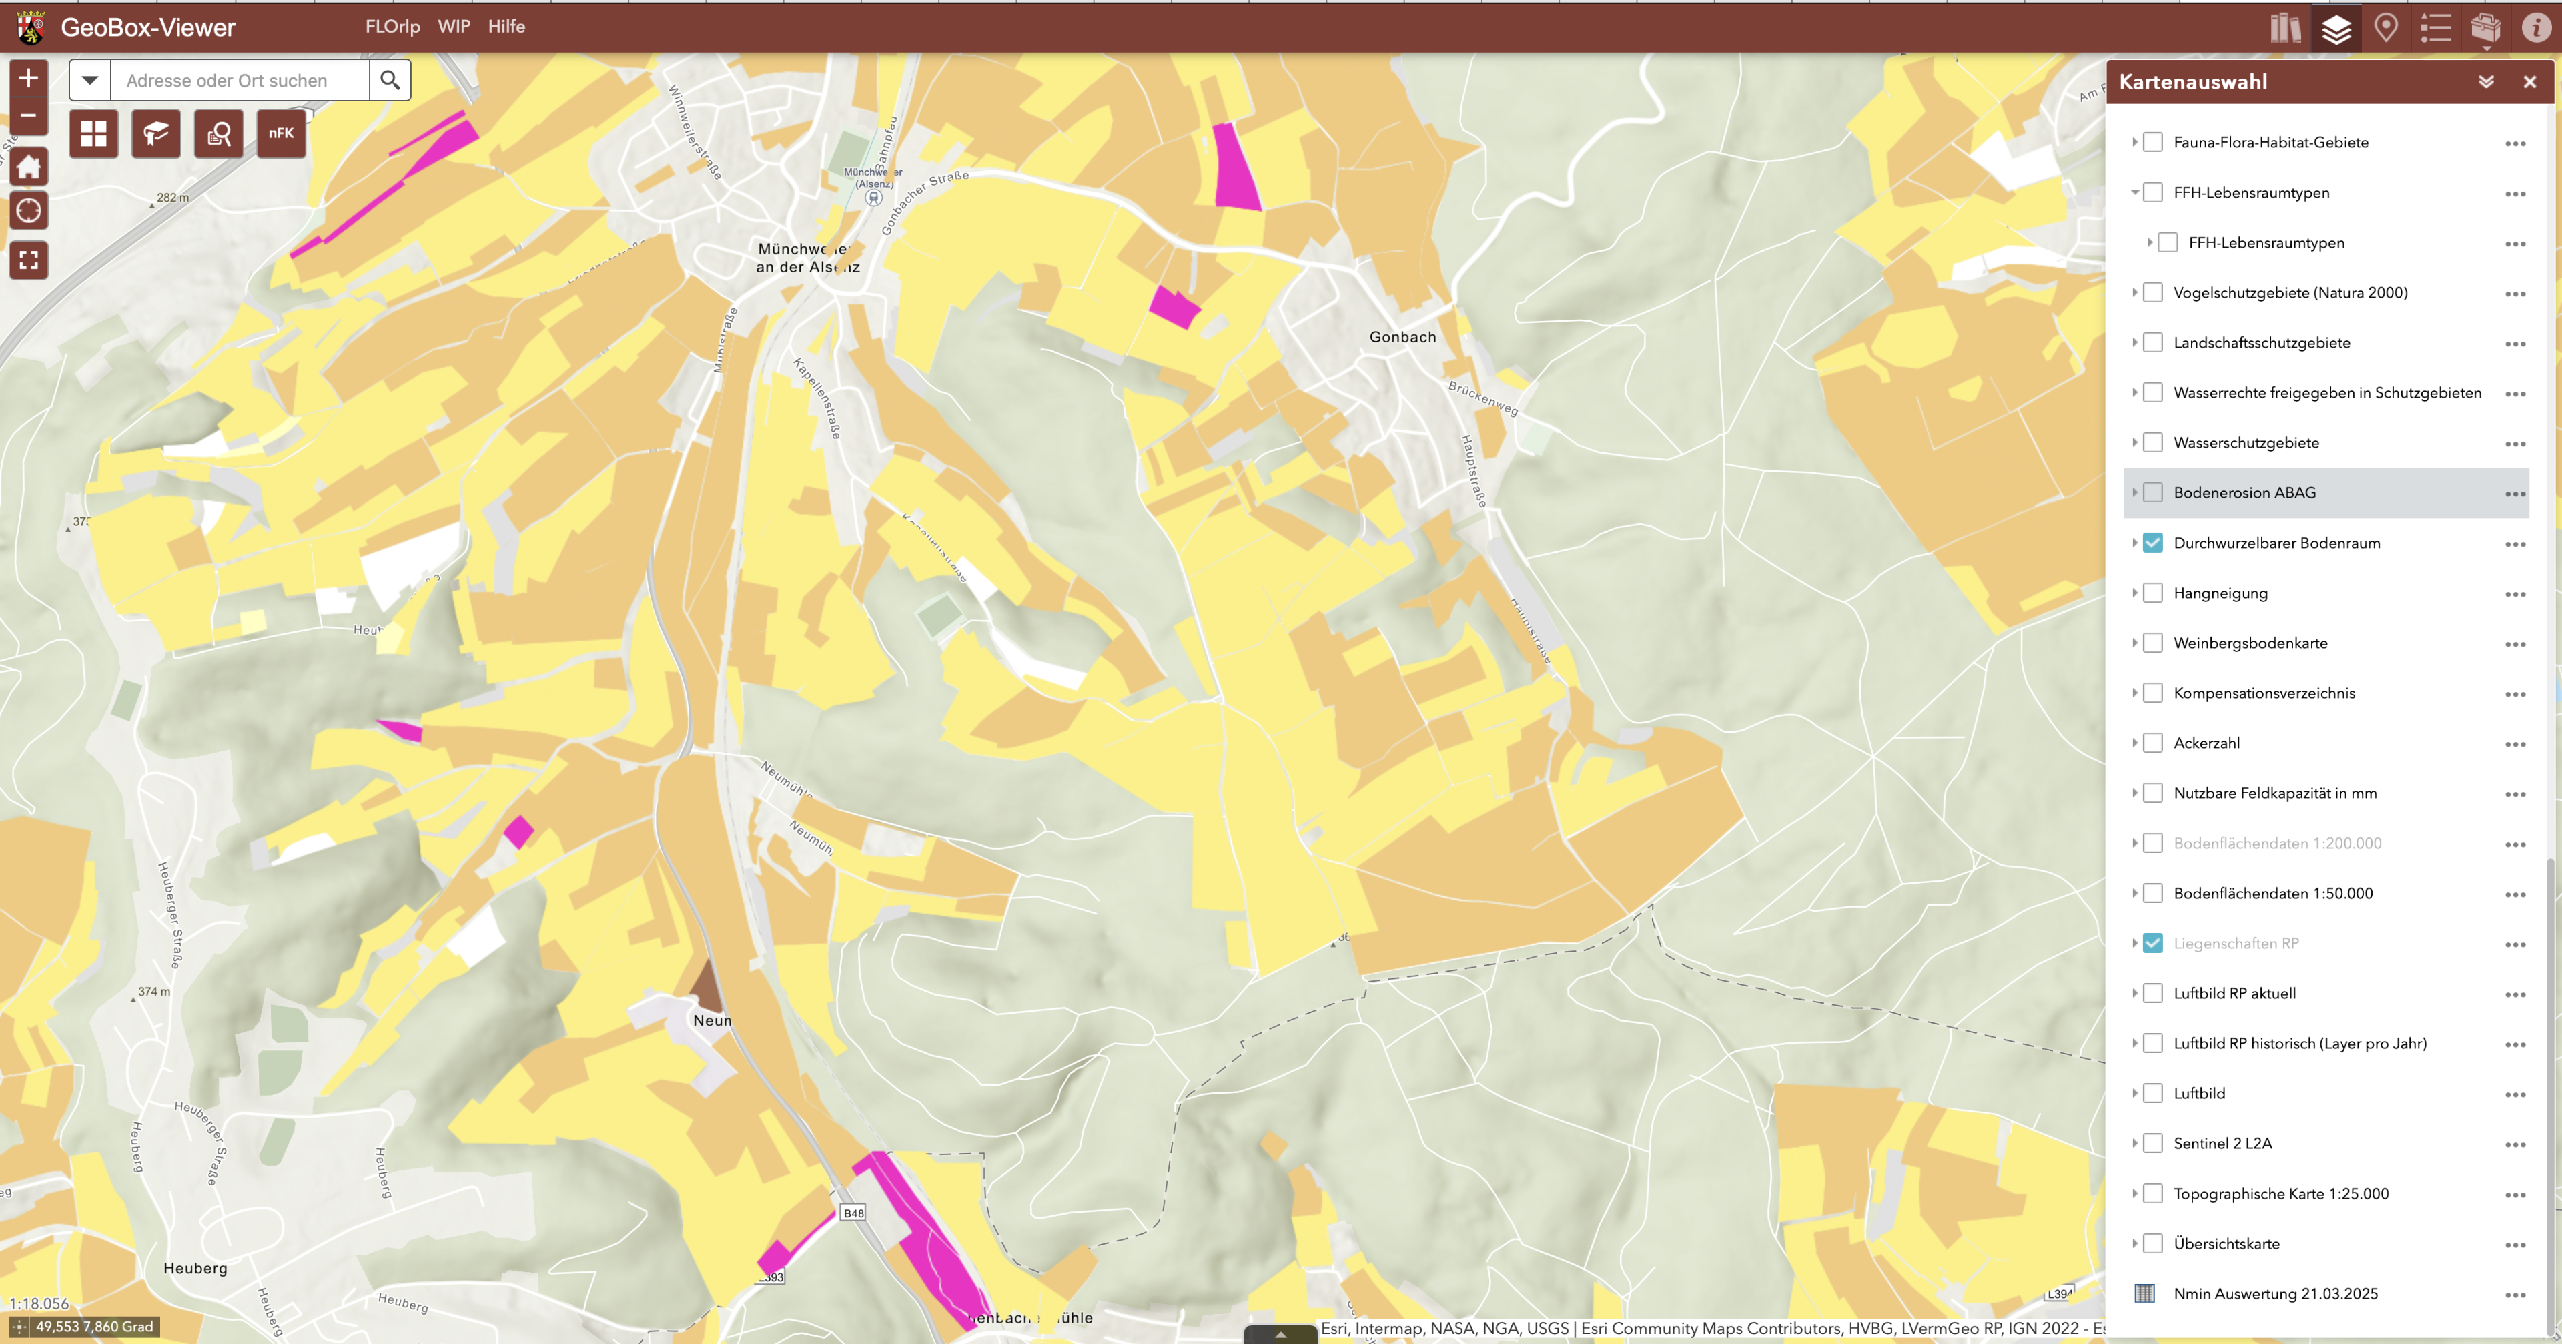The height and width of the screenshot is (1344, 2562).
Task: Zoom in the map with plus button
Action: [x=29, y=77]
